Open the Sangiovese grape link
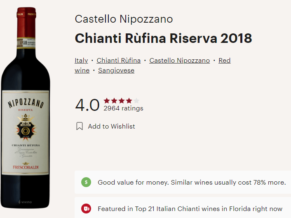The image size is (291, 218). [x=116, y=70]
